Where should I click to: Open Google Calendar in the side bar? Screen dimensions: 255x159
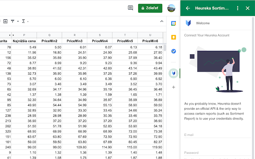coord(174,23)
